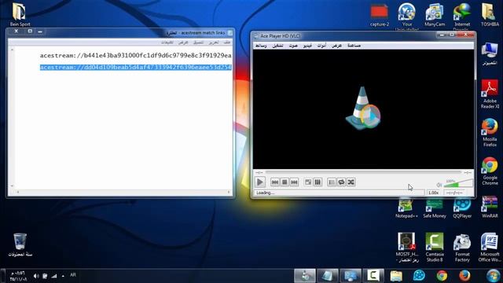
Task: Select the Recycle Bin desktop icon
Action: point(20,245)
